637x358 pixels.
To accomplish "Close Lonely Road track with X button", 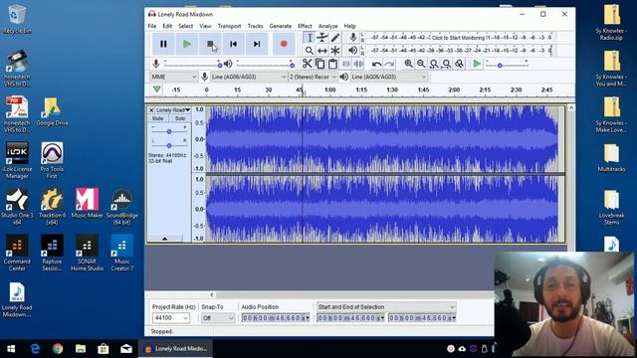I will click(x=151, y=110).
